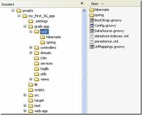Expand the web-app folder node

pyautogui.click(x=25, y=111)
